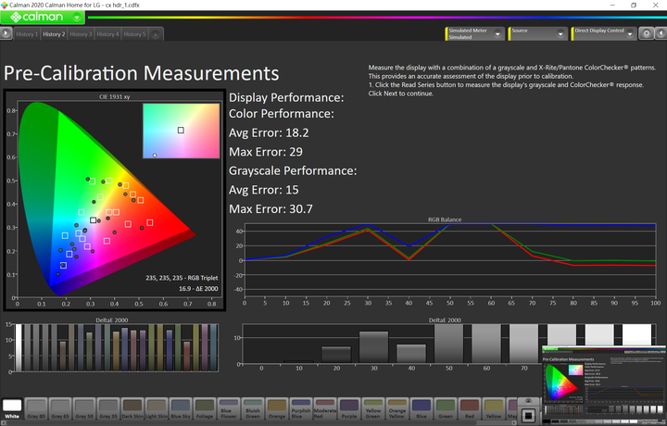Viewport: 667px width, 426px height.
Task: Click '235, 235, 235 - RGB Triplet' label
Action: point(182,278)
